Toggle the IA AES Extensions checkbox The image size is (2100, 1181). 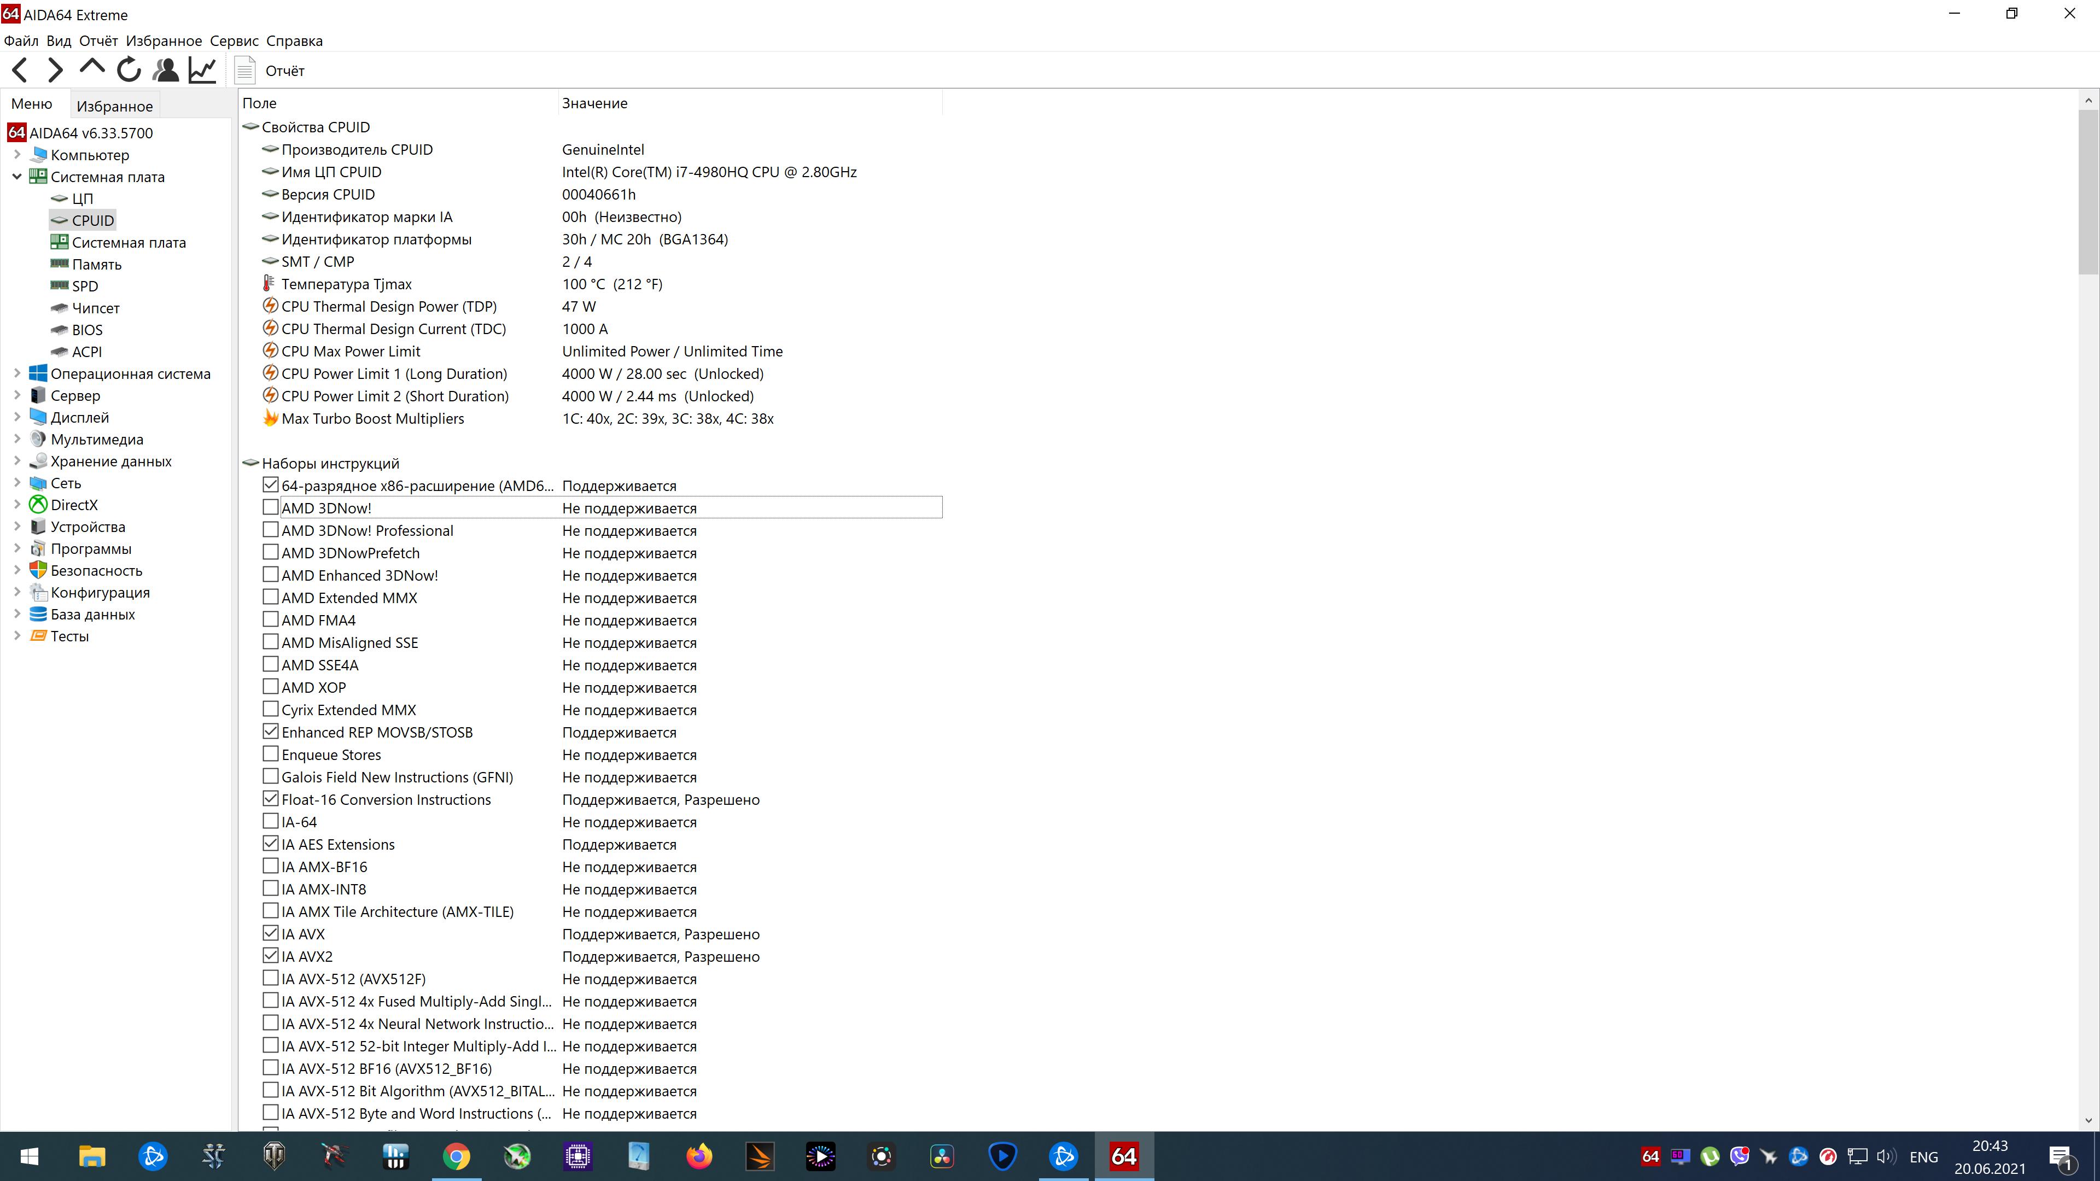pos(271,844)
